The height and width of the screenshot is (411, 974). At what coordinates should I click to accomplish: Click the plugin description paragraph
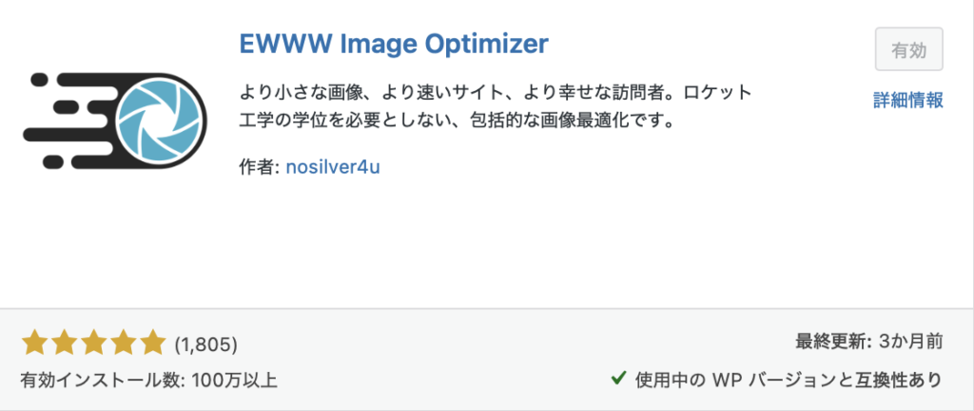[x=495, y=109]
